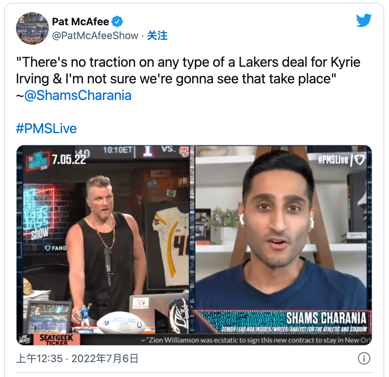Follow the account via the 关注 link

[157, 36]
